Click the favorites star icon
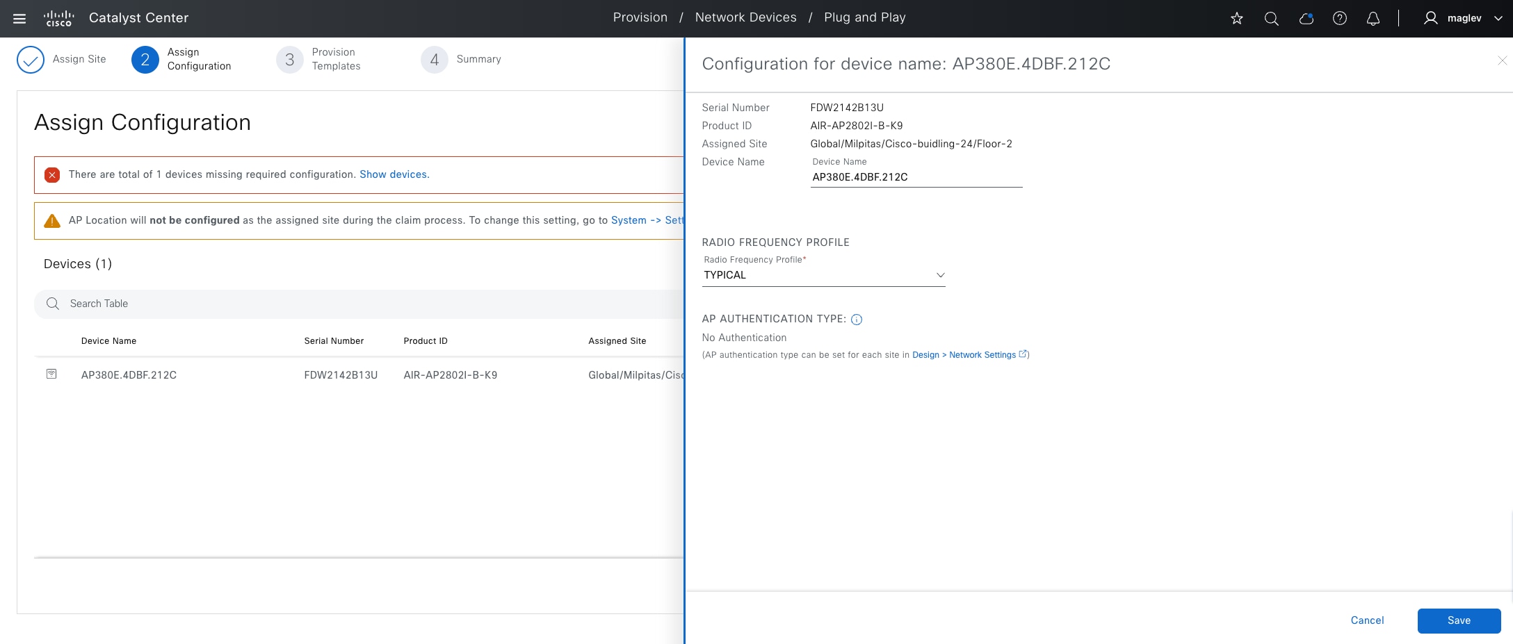This screenshot has width=1513, height=644. coord(1237,19)
